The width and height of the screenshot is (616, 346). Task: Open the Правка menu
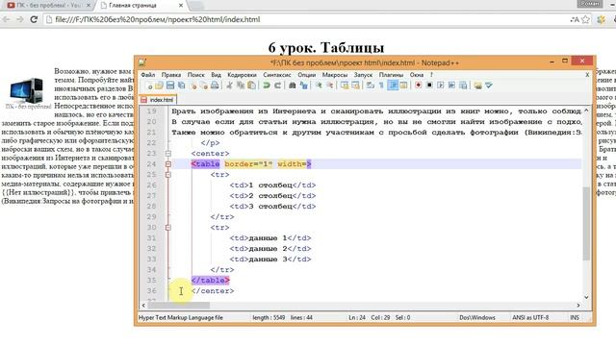point(171,75)
